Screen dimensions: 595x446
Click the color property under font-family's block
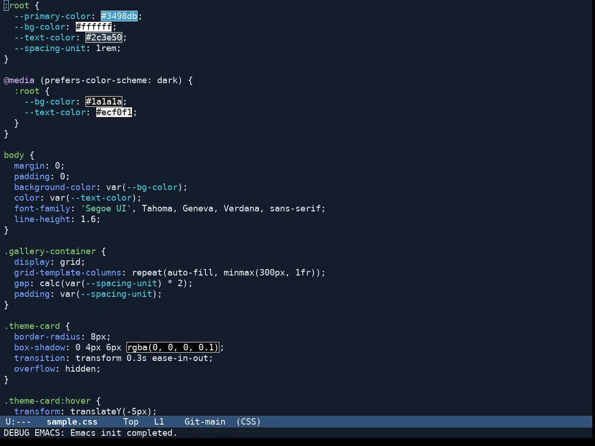pyautogui.click(x=26, y=198)
